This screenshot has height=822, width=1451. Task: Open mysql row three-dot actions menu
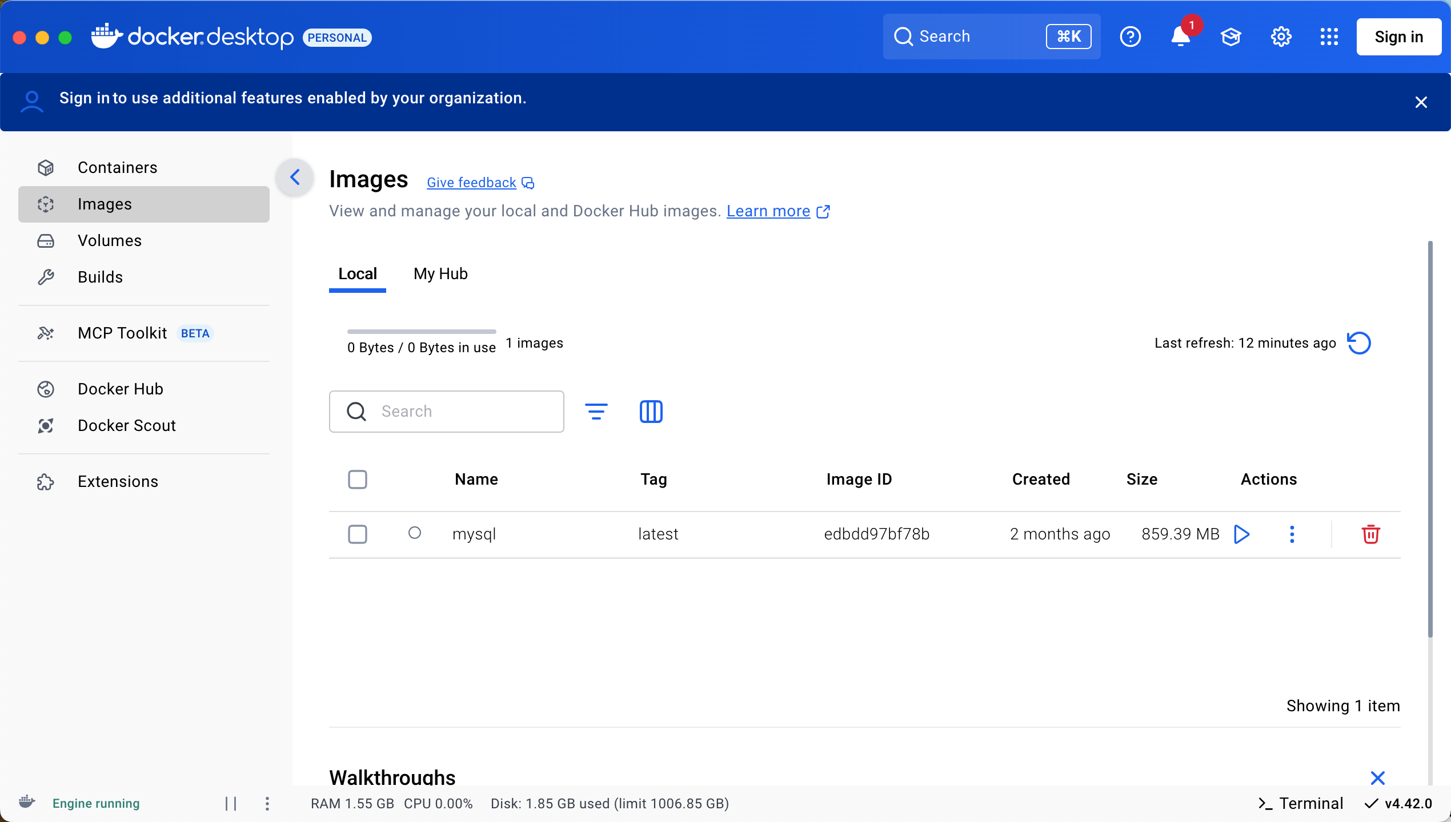tap(1292, 534)
